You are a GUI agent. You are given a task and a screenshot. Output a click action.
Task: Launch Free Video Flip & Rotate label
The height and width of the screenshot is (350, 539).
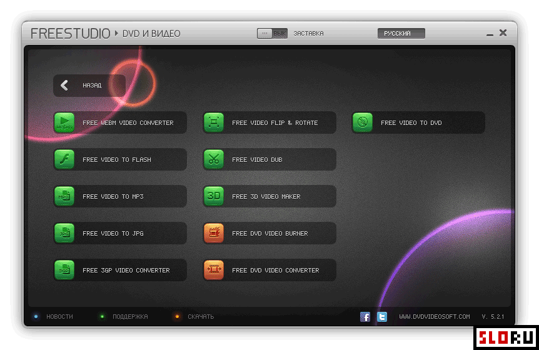click(x=275, y=122)
